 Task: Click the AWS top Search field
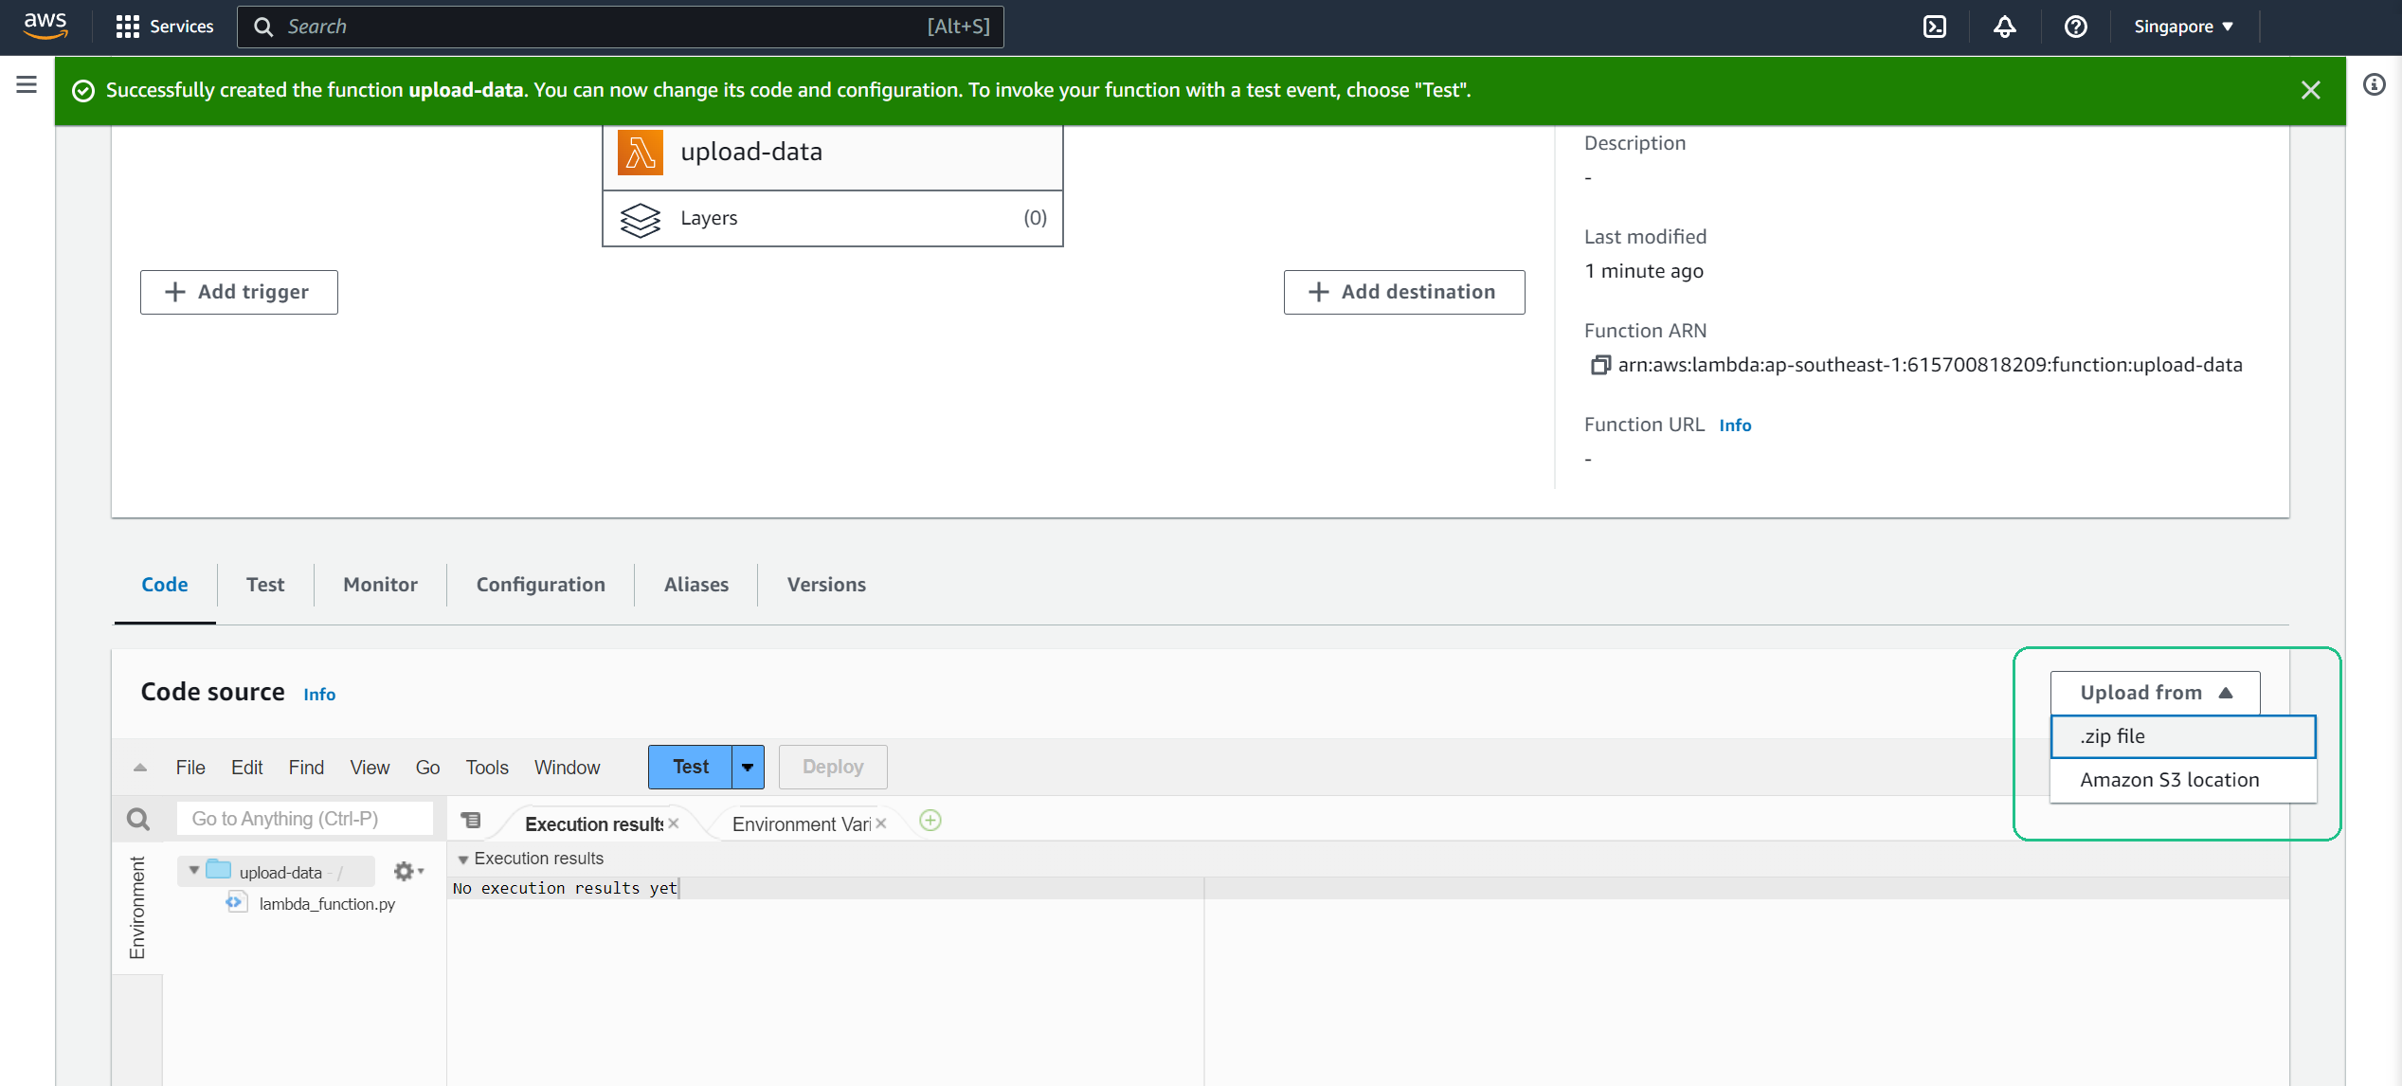(x=621, y=27)
